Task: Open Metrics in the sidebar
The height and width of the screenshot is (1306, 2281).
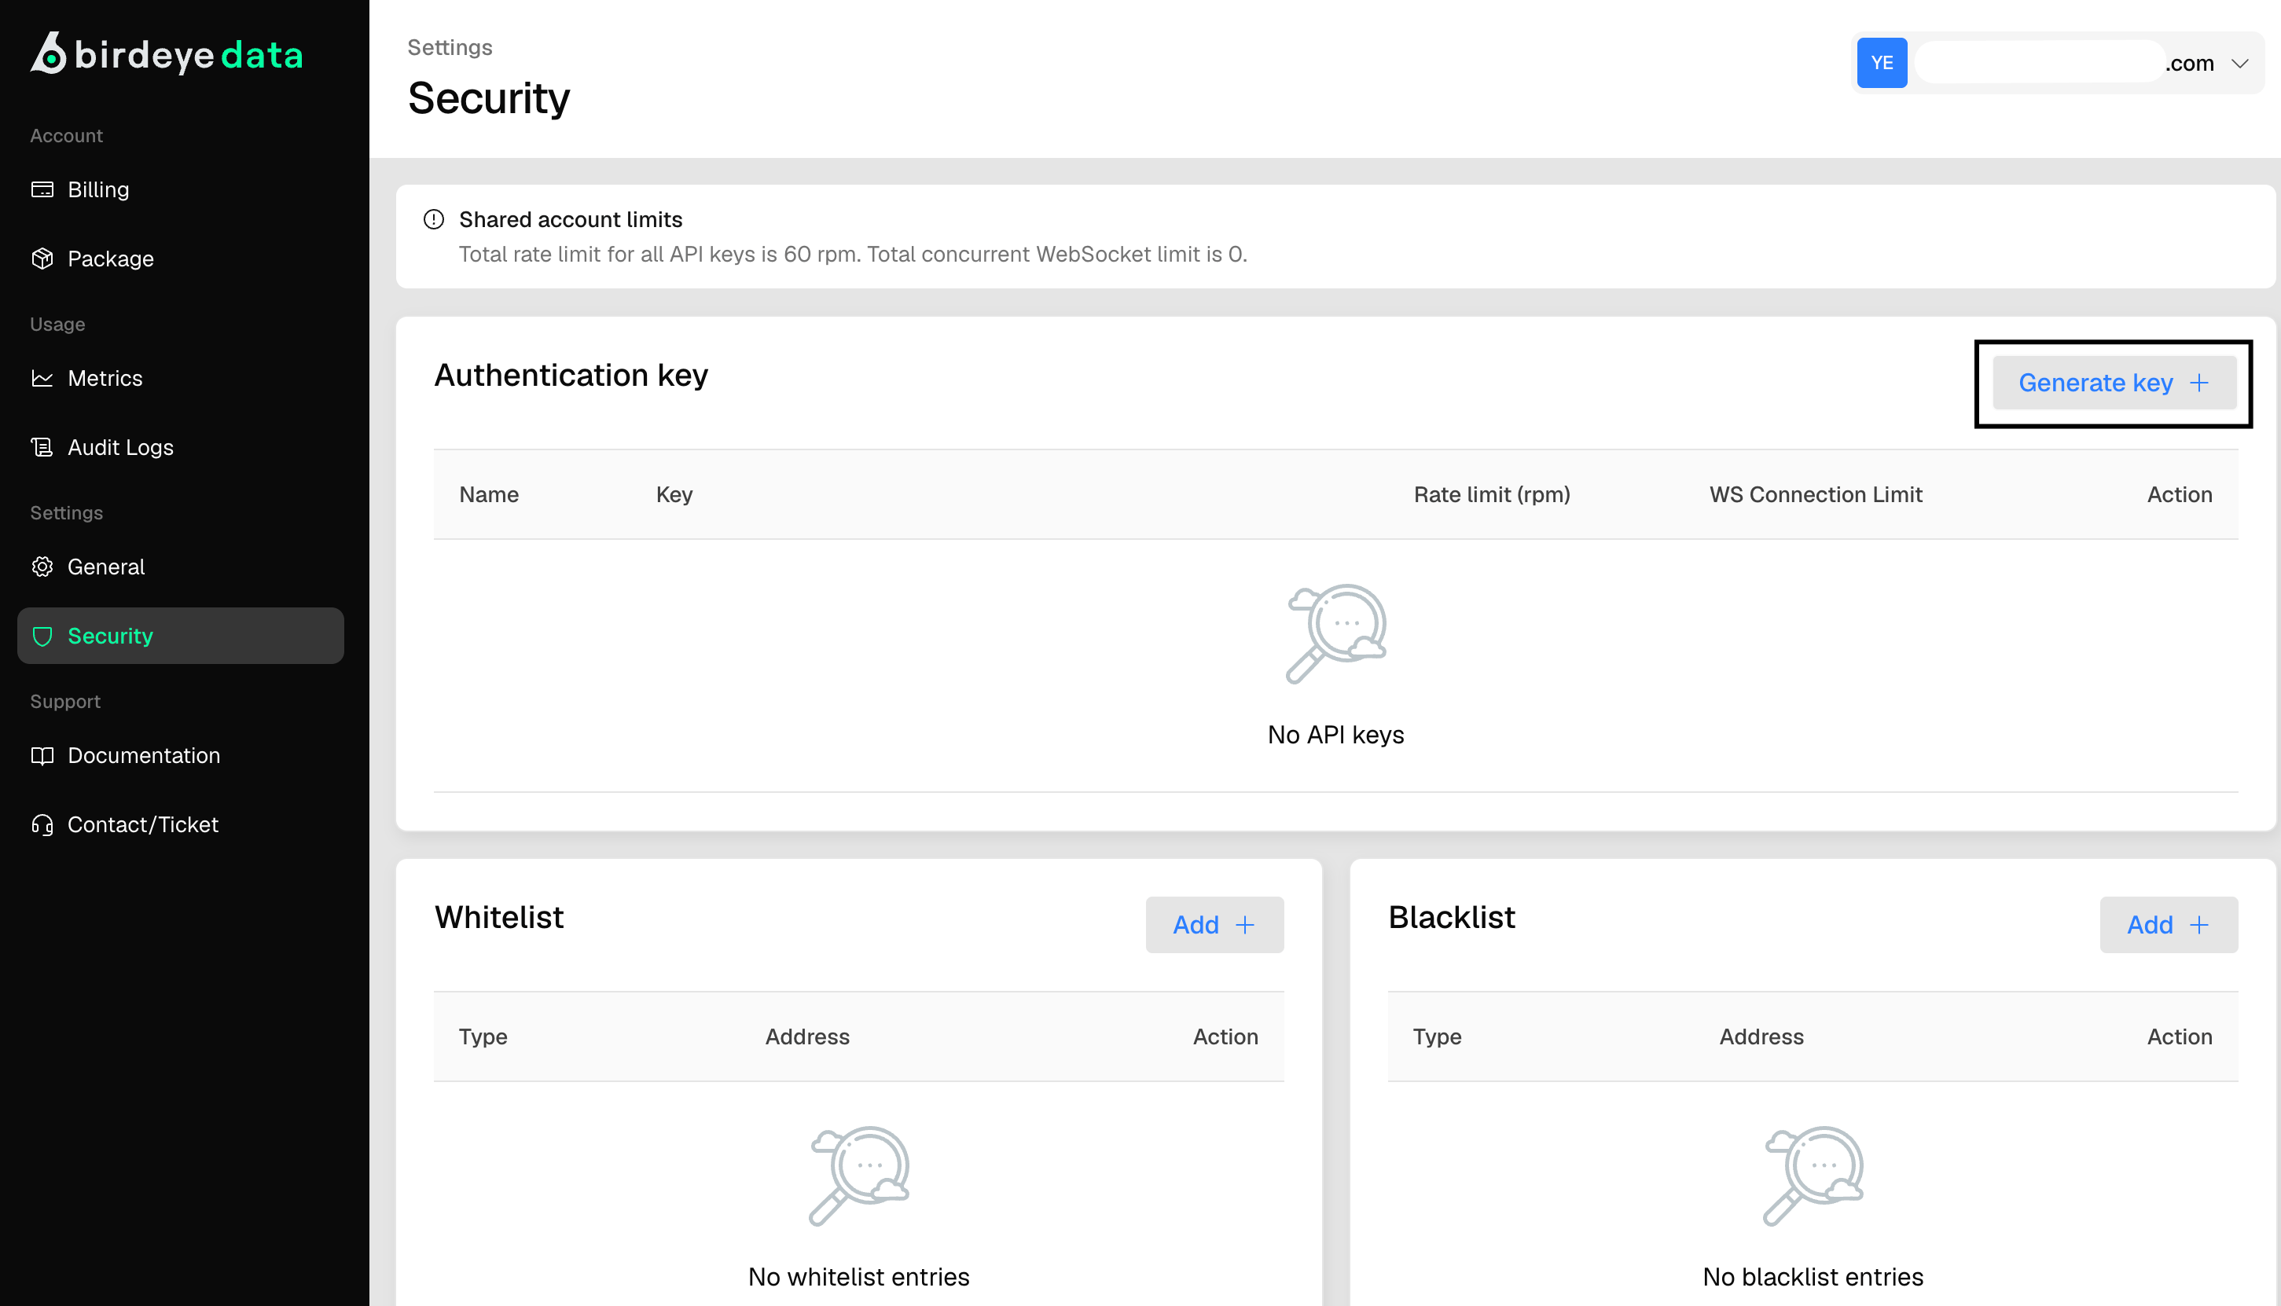Action: tap(105, 379)
